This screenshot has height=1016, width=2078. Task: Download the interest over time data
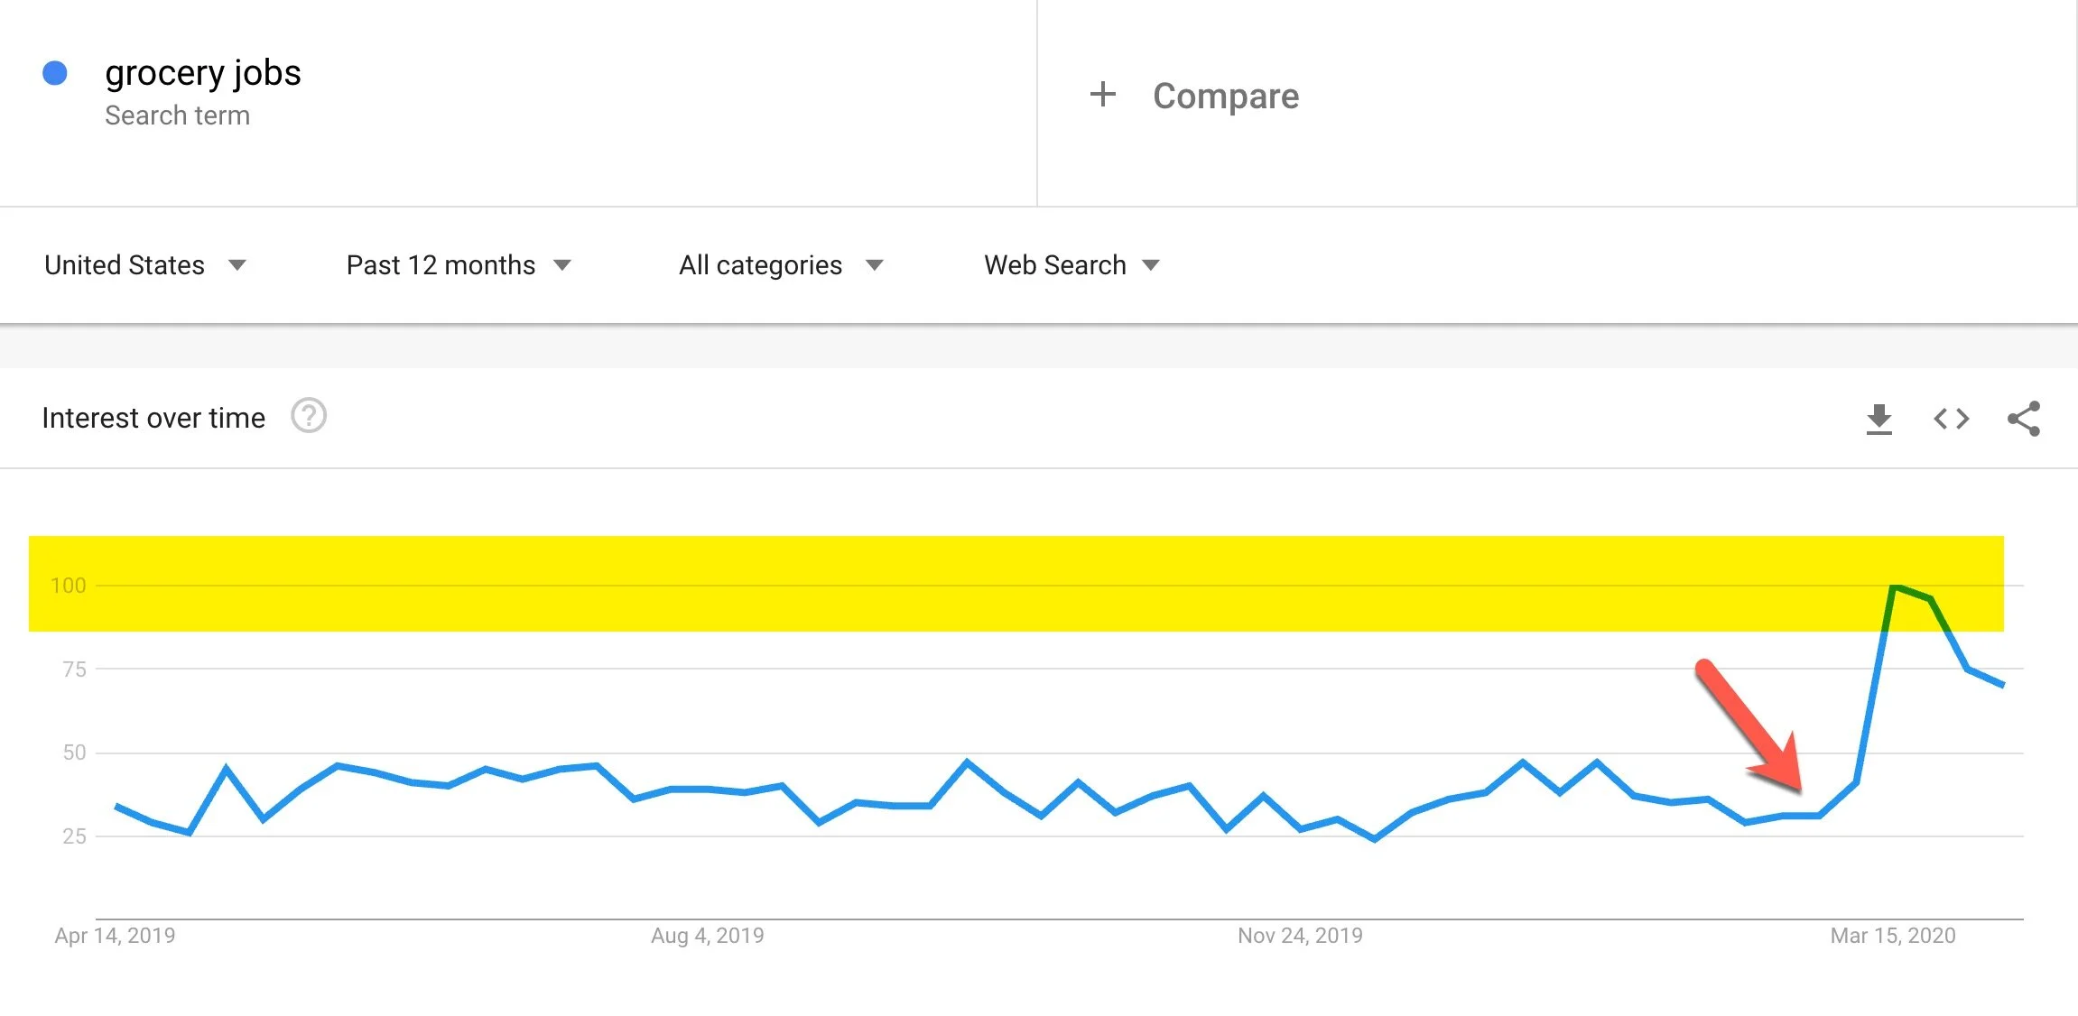[1879, 419]
